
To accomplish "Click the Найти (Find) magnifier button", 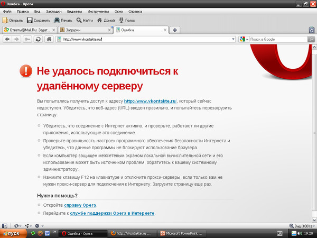I will 85,20.
